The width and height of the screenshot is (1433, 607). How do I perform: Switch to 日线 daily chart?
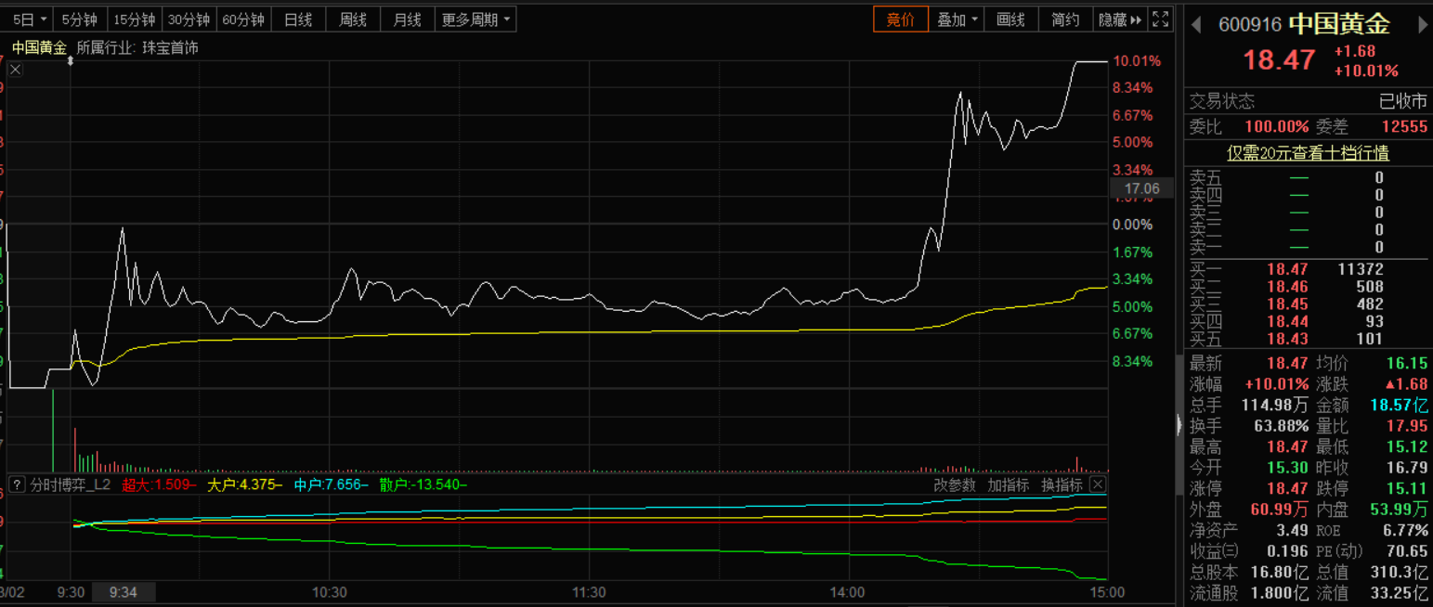coord(297,19)
